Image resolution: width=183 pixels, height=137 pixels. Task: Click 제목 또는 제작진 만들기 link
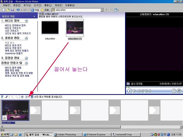[17, 51]
